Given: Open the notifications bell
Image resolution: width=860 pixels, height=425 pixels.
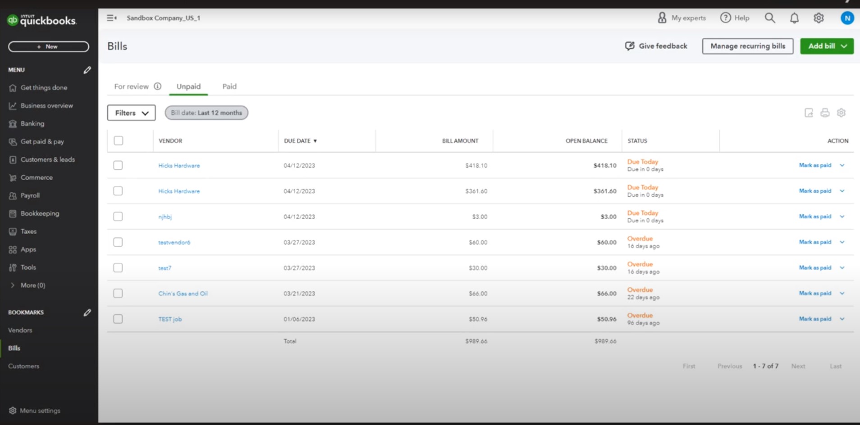Looking at the screenshot, I should 794,18.
